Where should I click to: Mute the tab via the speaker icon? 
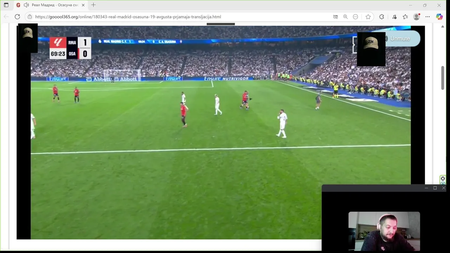coord(26,5)
